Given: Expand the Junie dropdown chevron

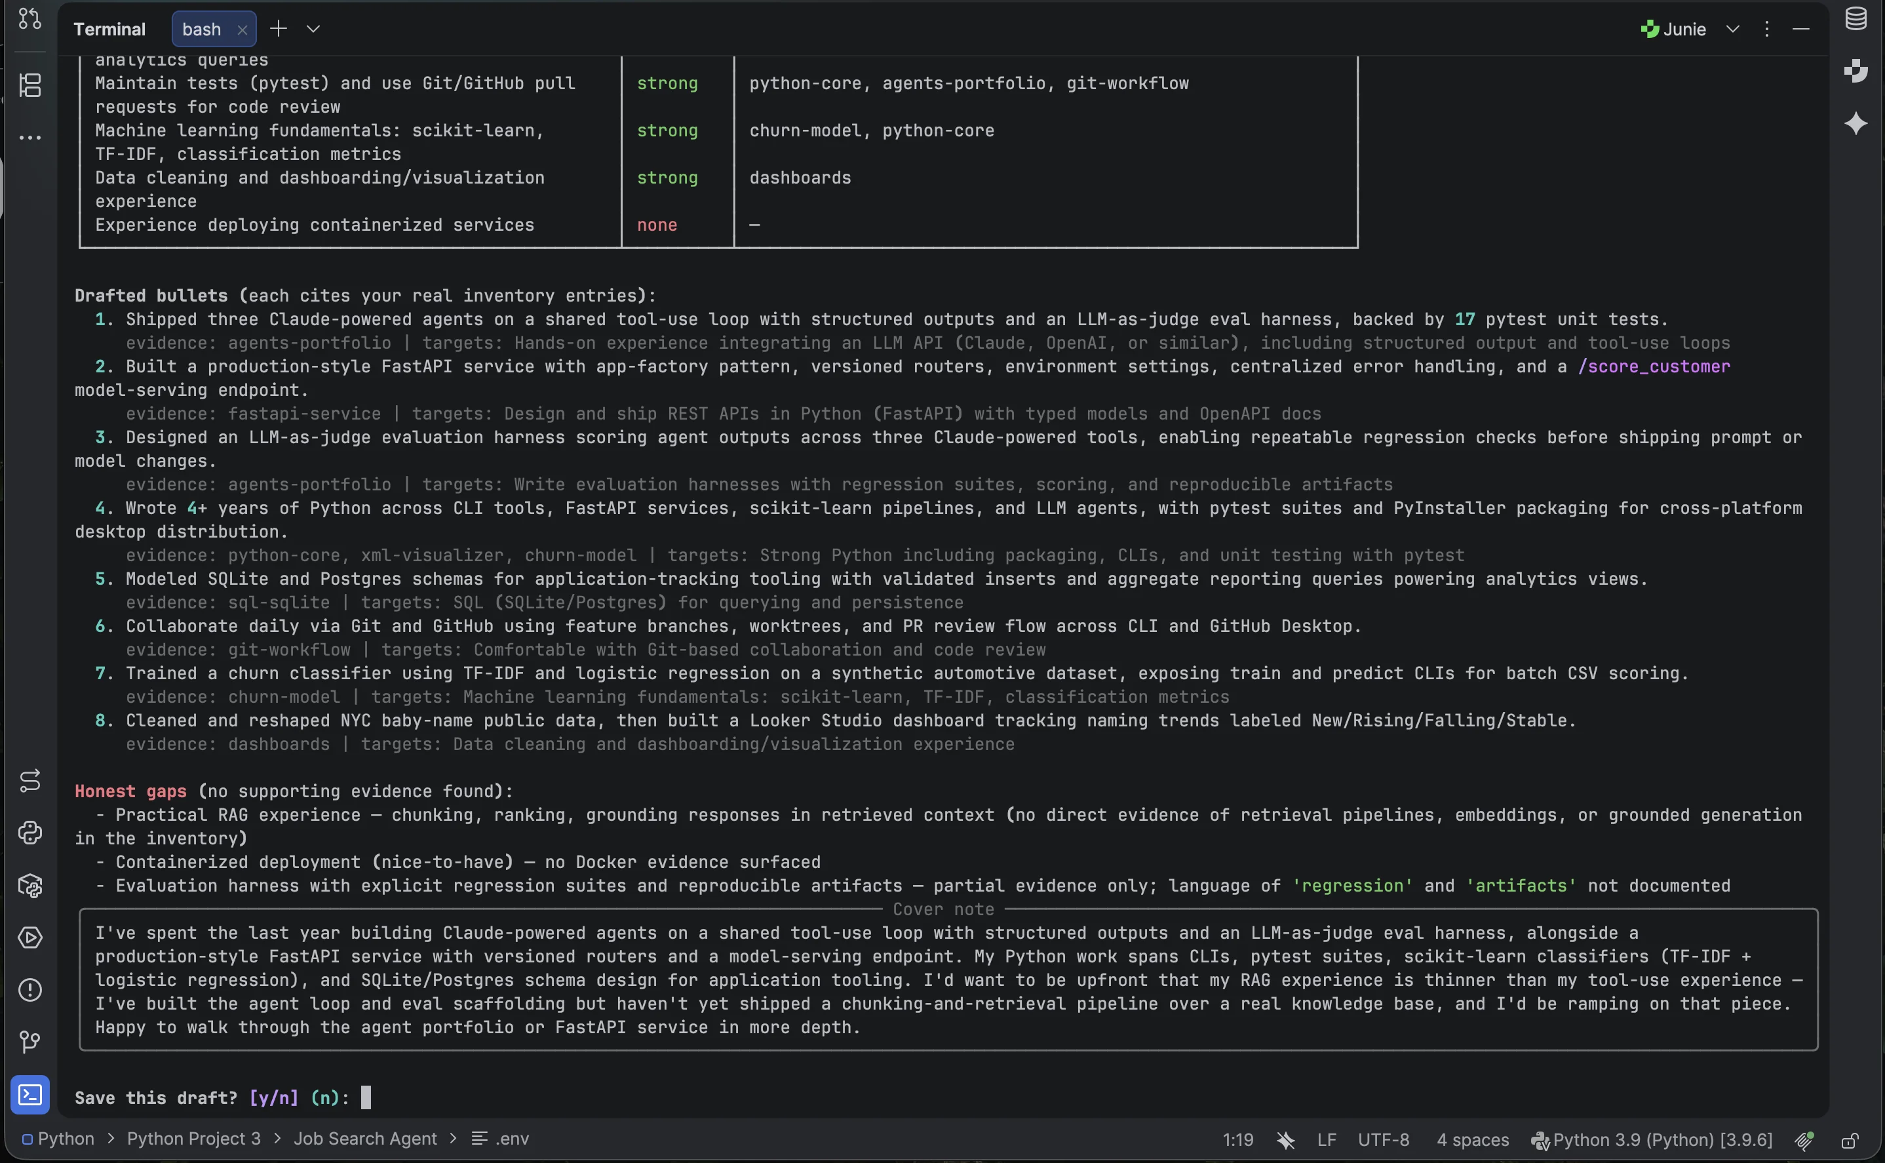Looking at the screenshot, I should click(x=1733, y=30).
